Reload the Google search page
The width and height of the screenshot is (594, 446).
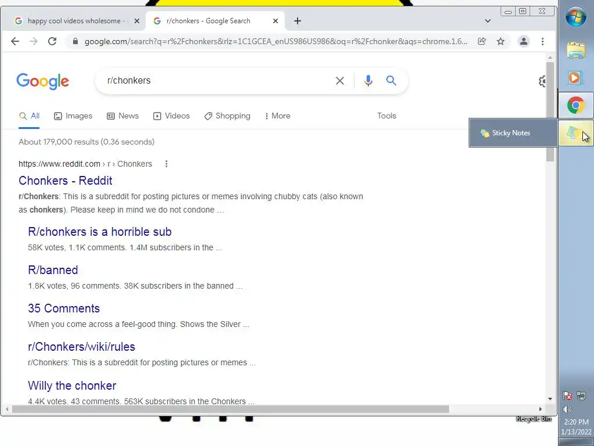pyautogui.click(x=52, y=41)
